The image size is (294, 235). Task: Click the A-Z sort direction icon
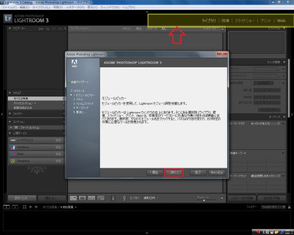coord(124,198)
